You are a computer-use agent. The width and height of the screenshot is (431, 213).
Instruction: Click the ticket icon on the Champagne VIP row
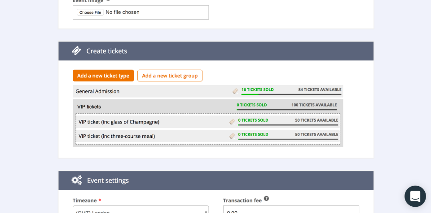coord(232,122)
